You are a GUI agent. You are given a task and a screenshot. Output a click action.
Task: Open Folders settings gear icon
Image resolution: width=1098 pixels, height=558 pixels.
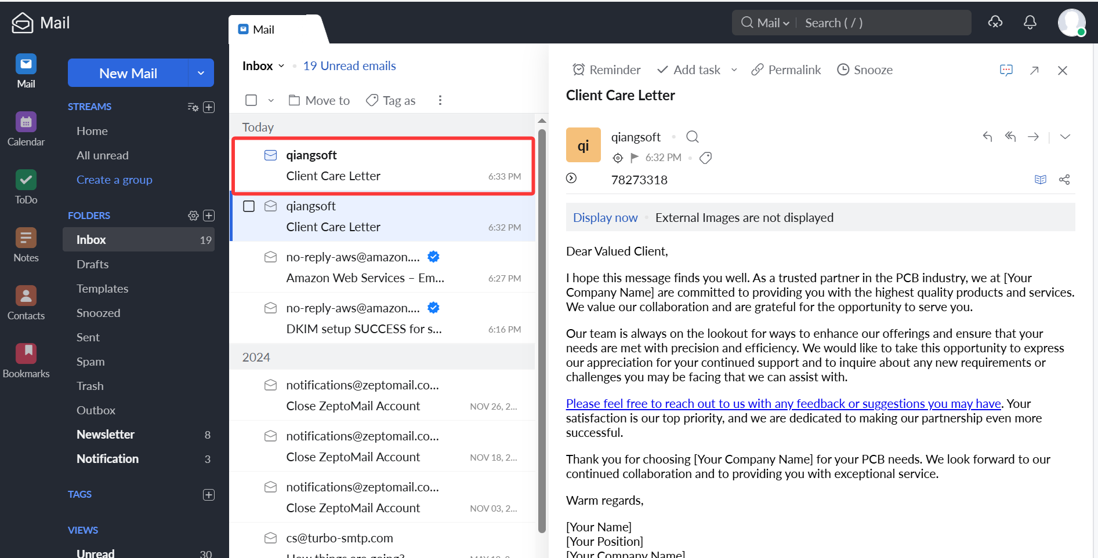point(193,216)
